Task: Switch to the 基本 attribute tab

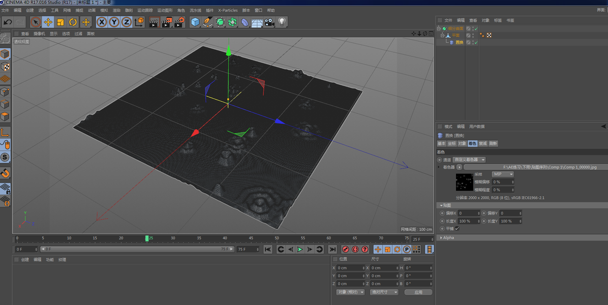Action: (x=442, y=143)
